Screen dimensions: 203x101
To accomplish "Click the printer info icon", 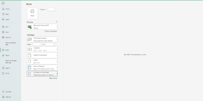I will click(x=57, y=22).
